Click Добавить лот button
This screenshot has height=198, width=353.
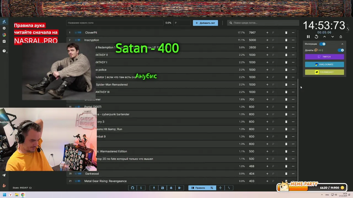tap(205, 23)
